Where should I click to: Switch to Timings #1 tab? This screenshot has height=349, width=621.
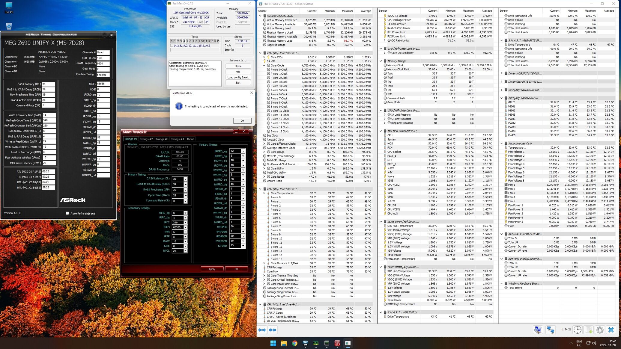click(131, 139)
